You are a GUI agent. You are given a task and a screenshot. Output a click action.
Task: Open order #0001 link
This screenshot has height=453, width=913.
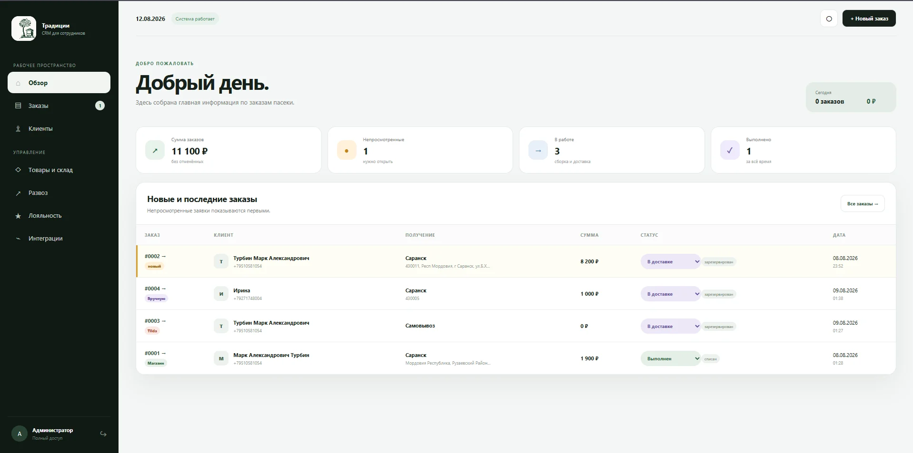[x=155, y=353]
